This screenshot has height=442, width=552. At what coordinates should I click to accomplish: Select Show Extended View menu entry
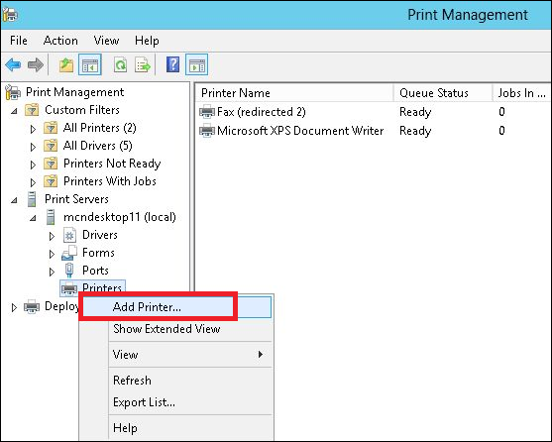pyautogui.click(x=166, y=329)
